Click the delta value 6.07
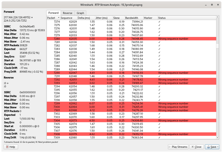 pyautogui.click(x=92, y=103)
